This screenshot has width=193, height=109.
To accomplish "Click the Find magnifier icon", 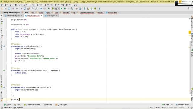I will pyautogui.click(x=33, y=8).
